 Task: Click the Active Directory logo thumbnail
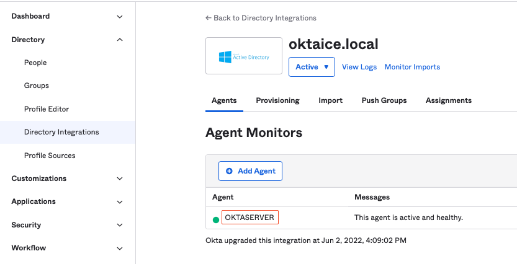[x=244, y=56]
